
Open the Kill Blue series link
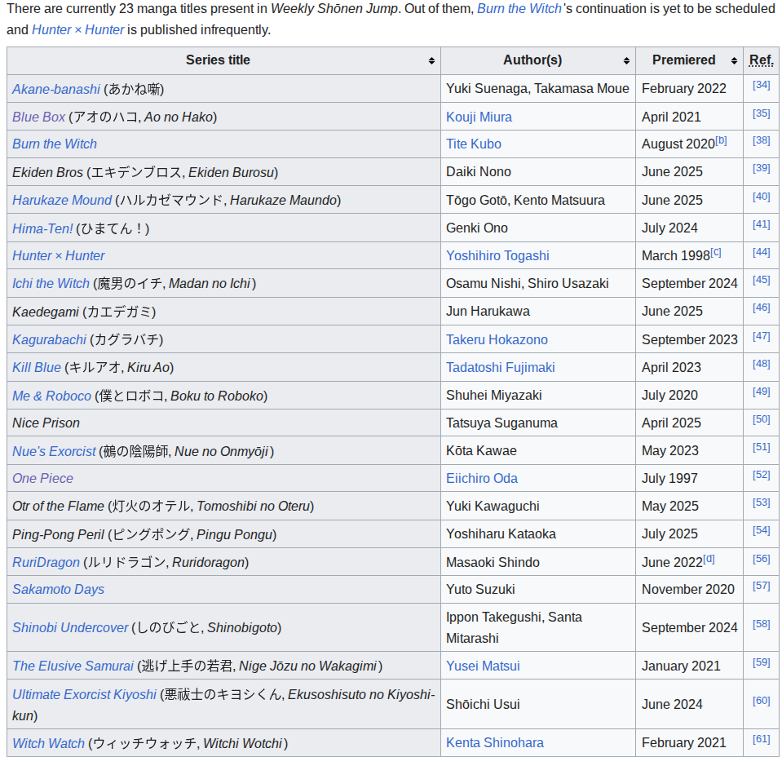[x=37, y=368]
